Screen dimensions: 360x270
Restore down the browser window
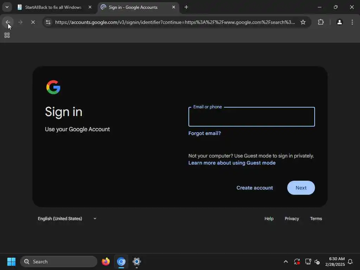[336, 7]
